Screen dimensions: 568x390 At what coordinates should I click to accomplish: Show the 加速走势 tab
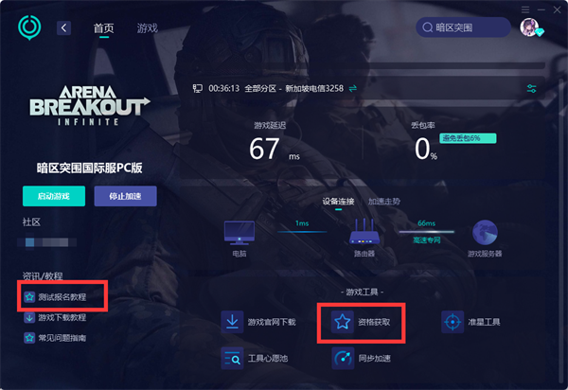pos(384,202)
